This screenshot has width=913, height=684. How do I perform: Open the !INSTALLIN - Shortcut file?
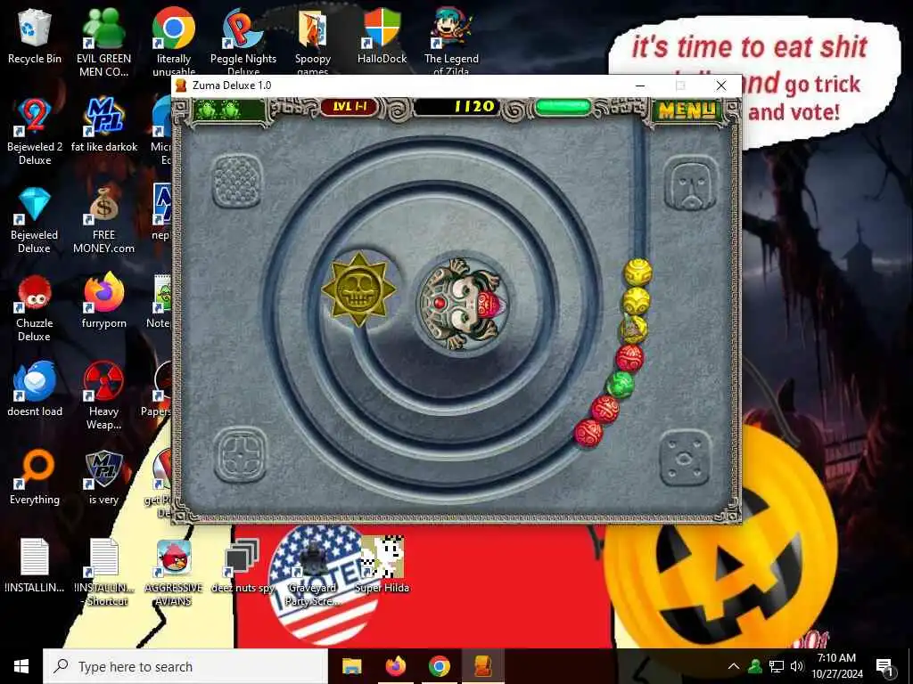point(103,573)
